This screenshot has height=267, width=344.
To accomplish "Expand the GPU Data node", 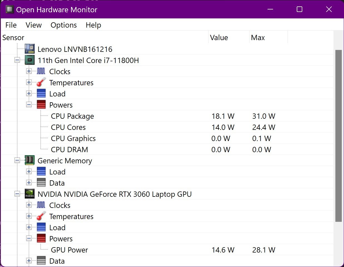I will (29, 261).
